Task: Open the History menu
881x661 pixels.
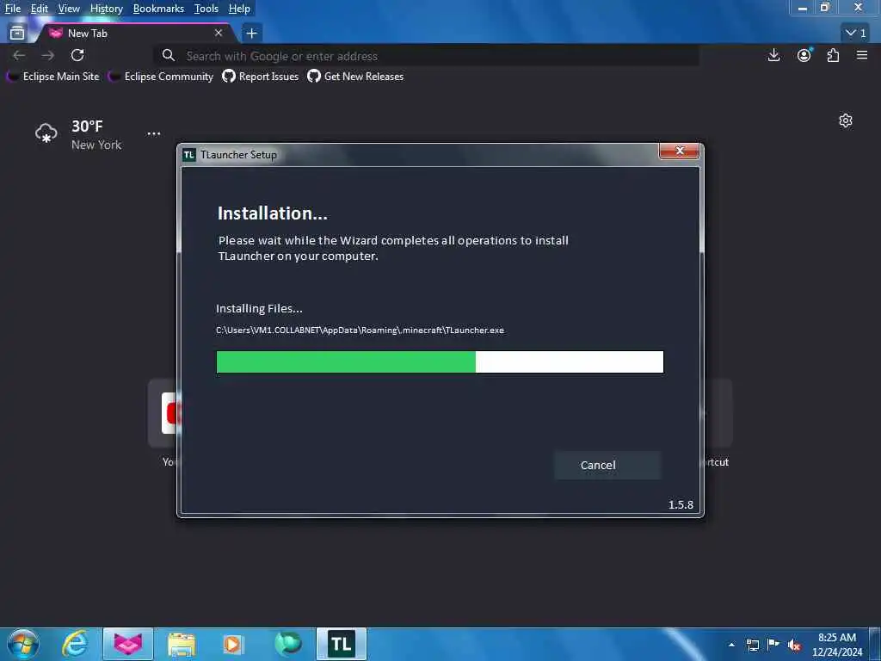Action: point(106,9)
